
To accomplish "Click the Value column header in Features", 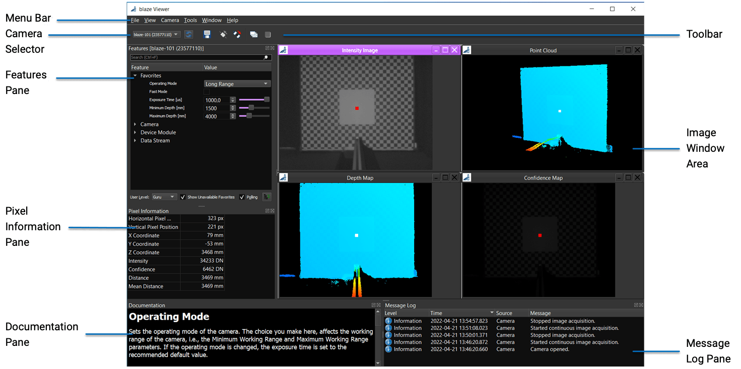I will point(237,67).
